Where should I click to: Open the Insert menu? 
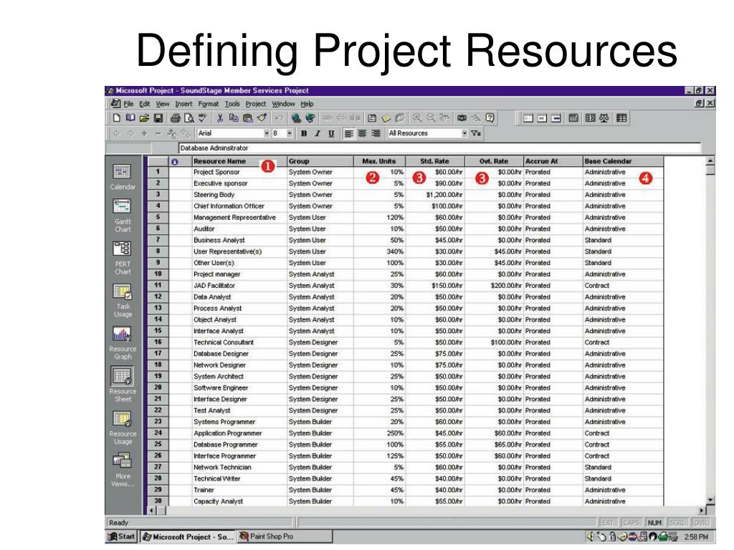pos(183,104)
